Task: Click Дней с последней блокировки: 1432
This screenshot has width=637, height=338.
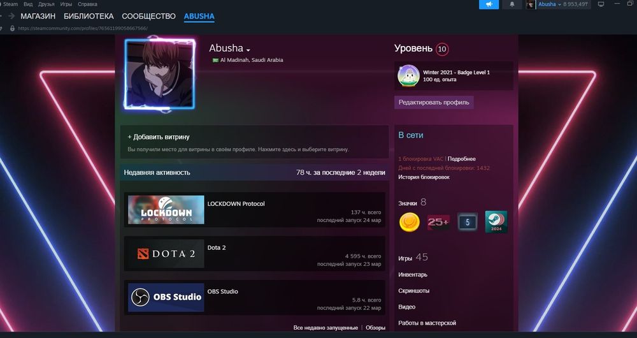Action: coord(443,168)
